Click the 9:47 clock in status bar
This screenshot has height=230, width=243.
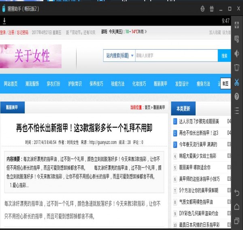click(226, 21)
